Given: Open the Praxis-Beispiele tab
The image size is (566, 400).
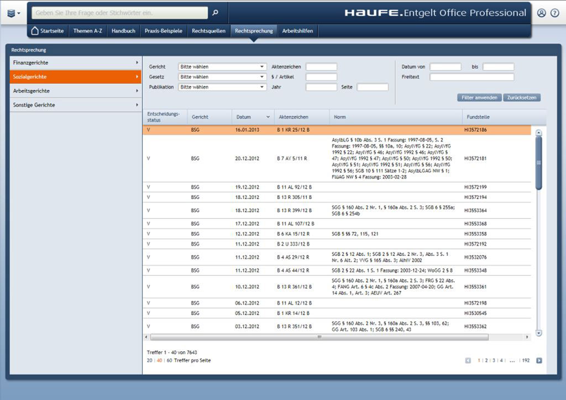Looking at the screenshot, I should coord(164,31).
